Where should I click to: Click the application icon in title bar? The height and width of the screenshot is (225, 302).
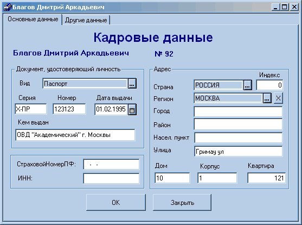click(x=8, y=7)
